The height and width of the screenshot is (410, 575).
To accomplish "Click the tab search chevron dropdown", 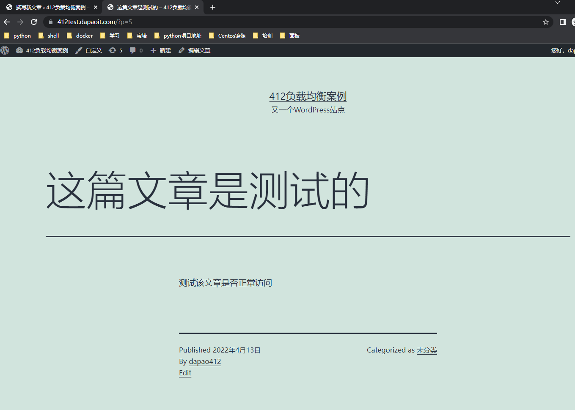I will [x=558, y=3].
